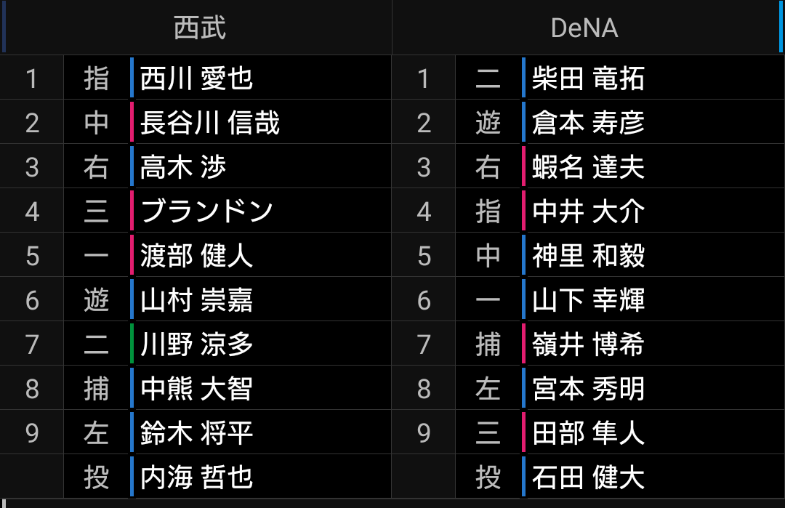
Task: Open player 西川 愛也's profile
Action: point(196,78)
